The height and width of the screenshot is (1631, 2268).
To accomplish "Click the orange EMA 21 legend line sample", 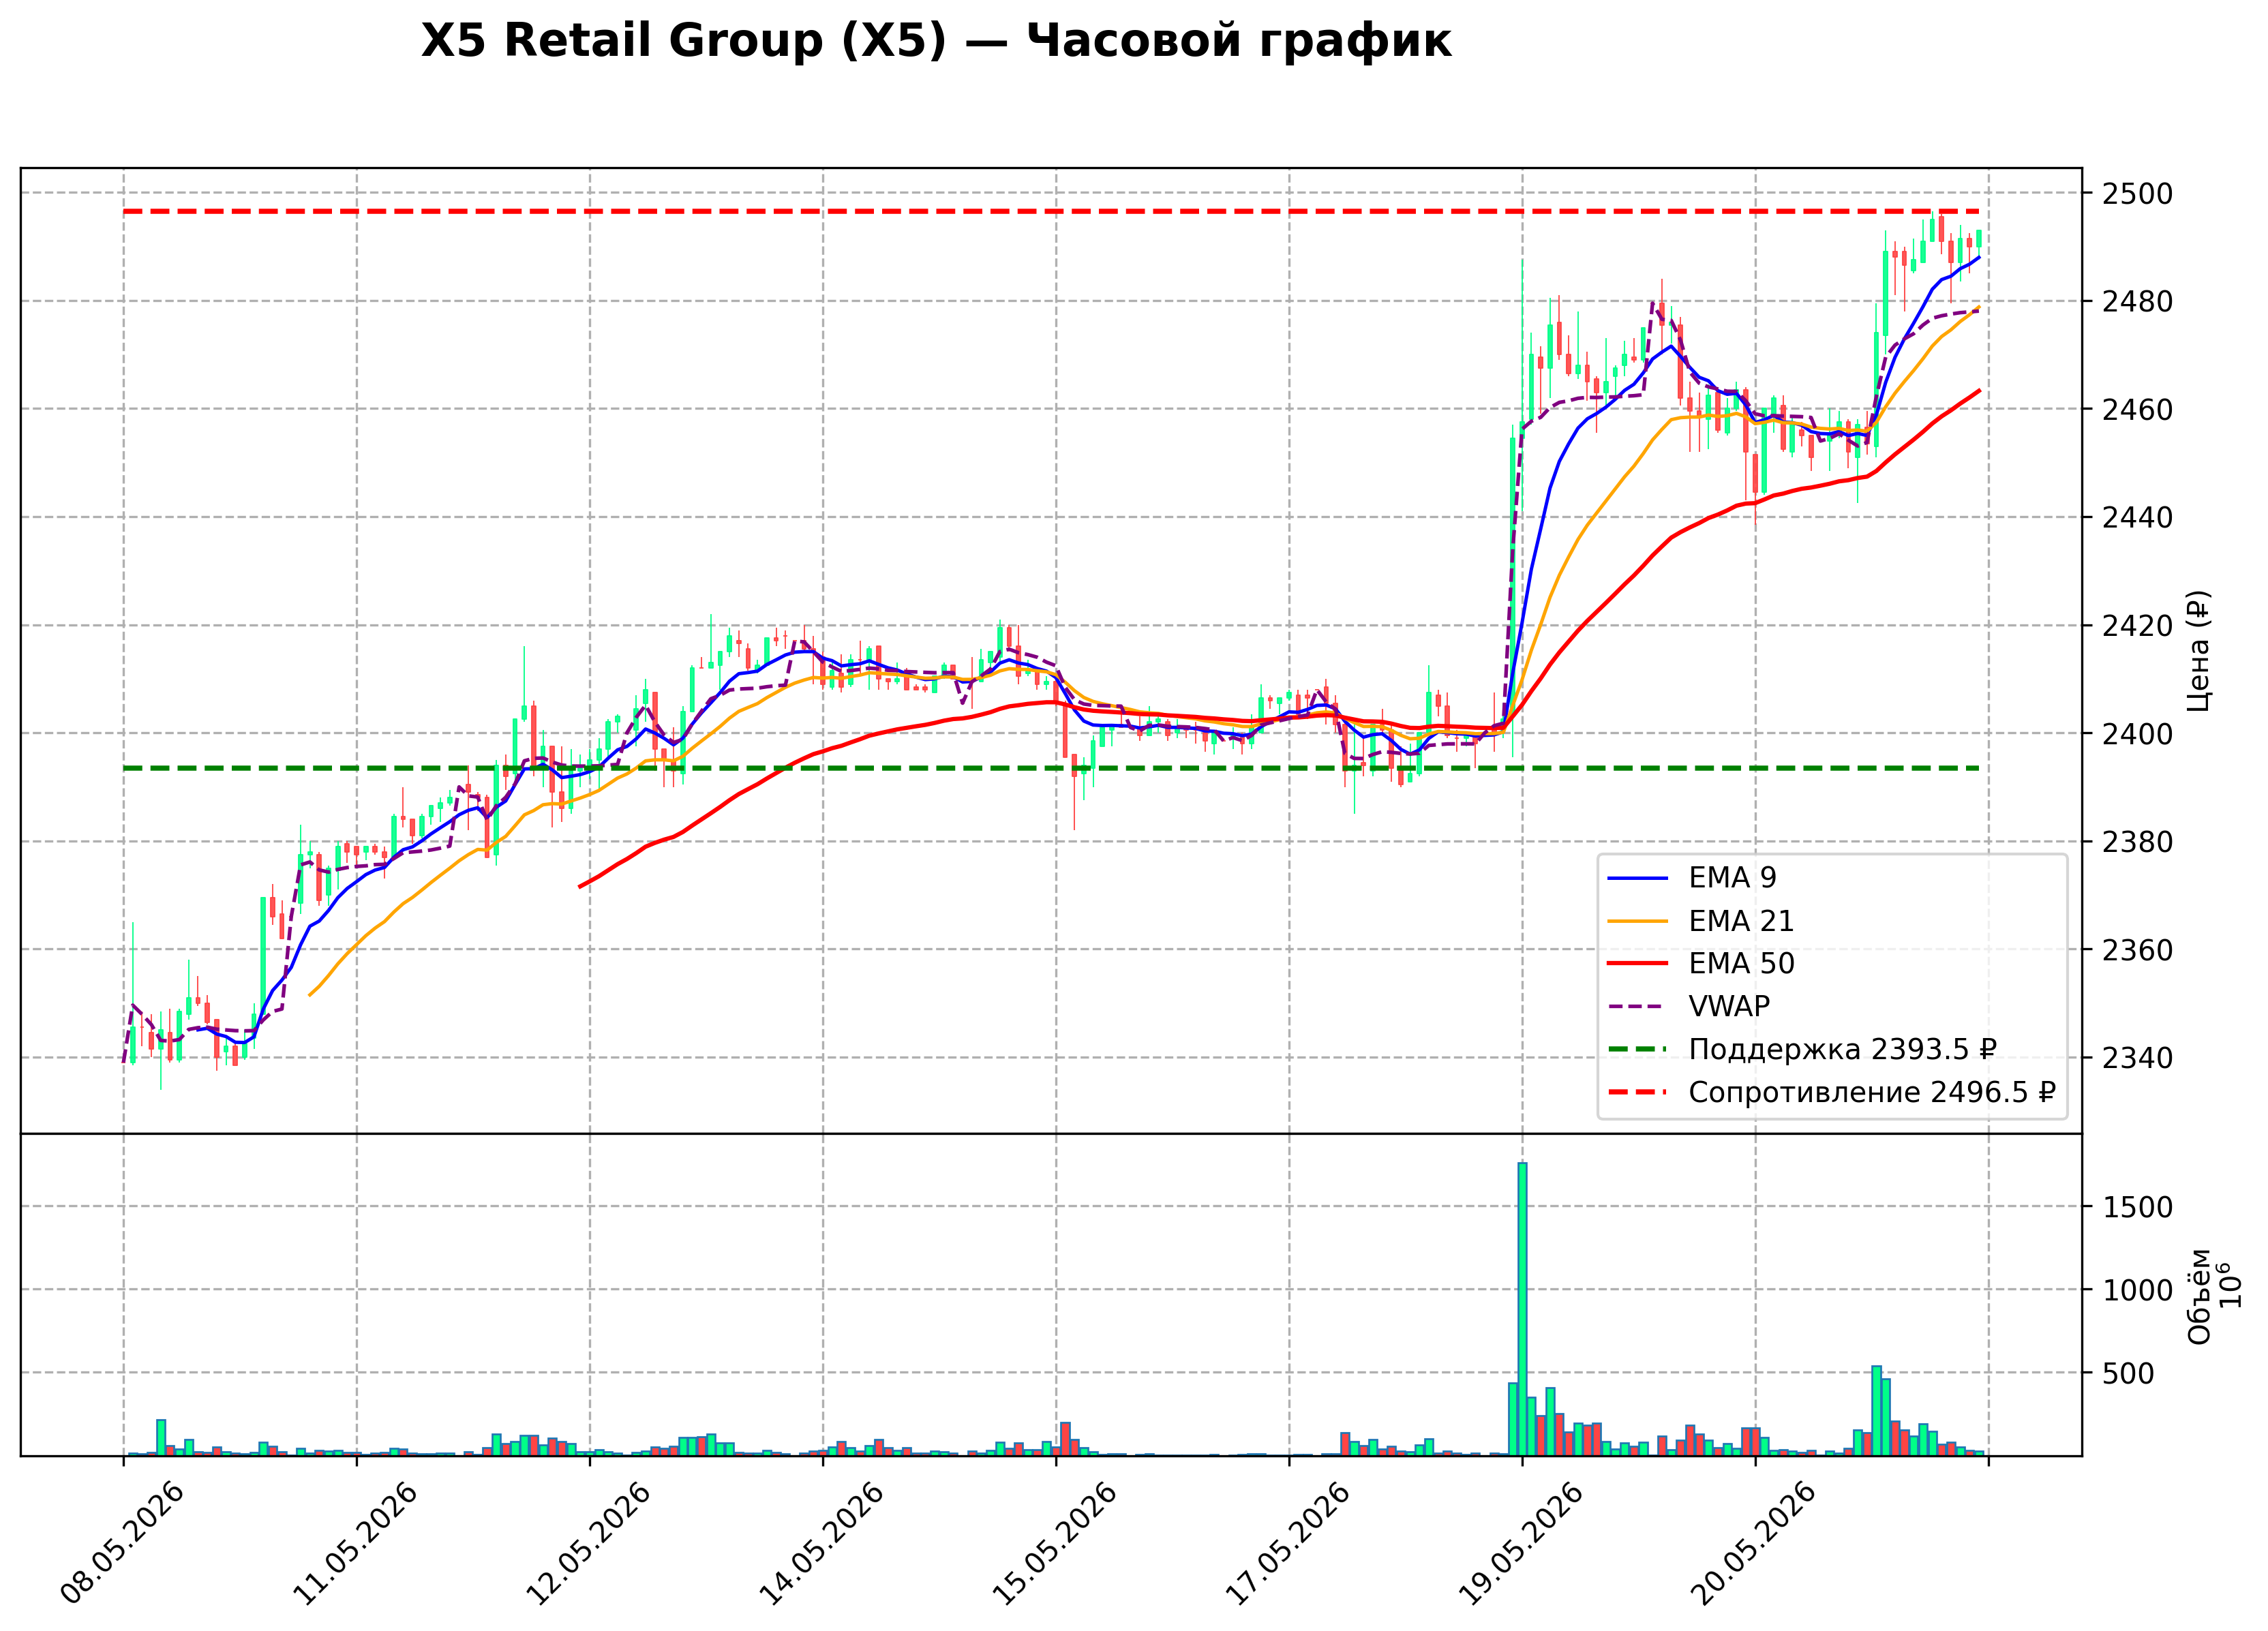I will [1638, 921].
